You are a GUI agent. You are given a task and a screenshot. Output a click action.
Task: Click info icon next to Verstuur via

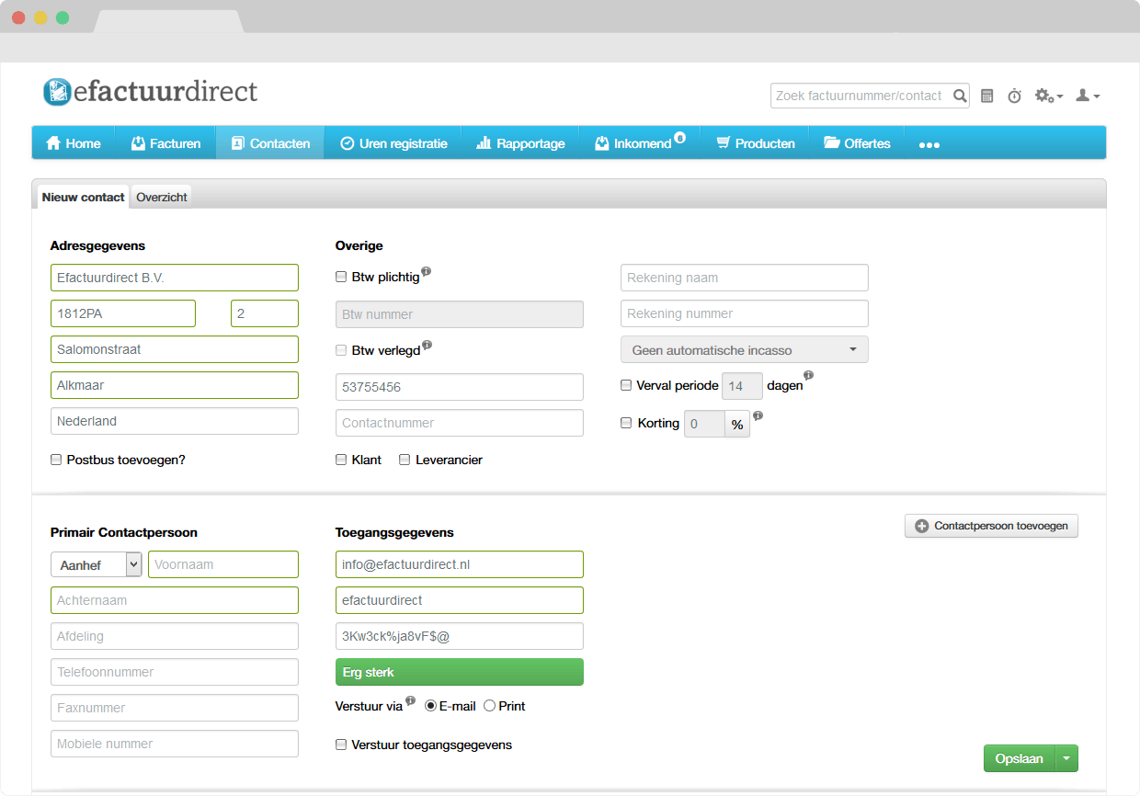coord(410,700)
